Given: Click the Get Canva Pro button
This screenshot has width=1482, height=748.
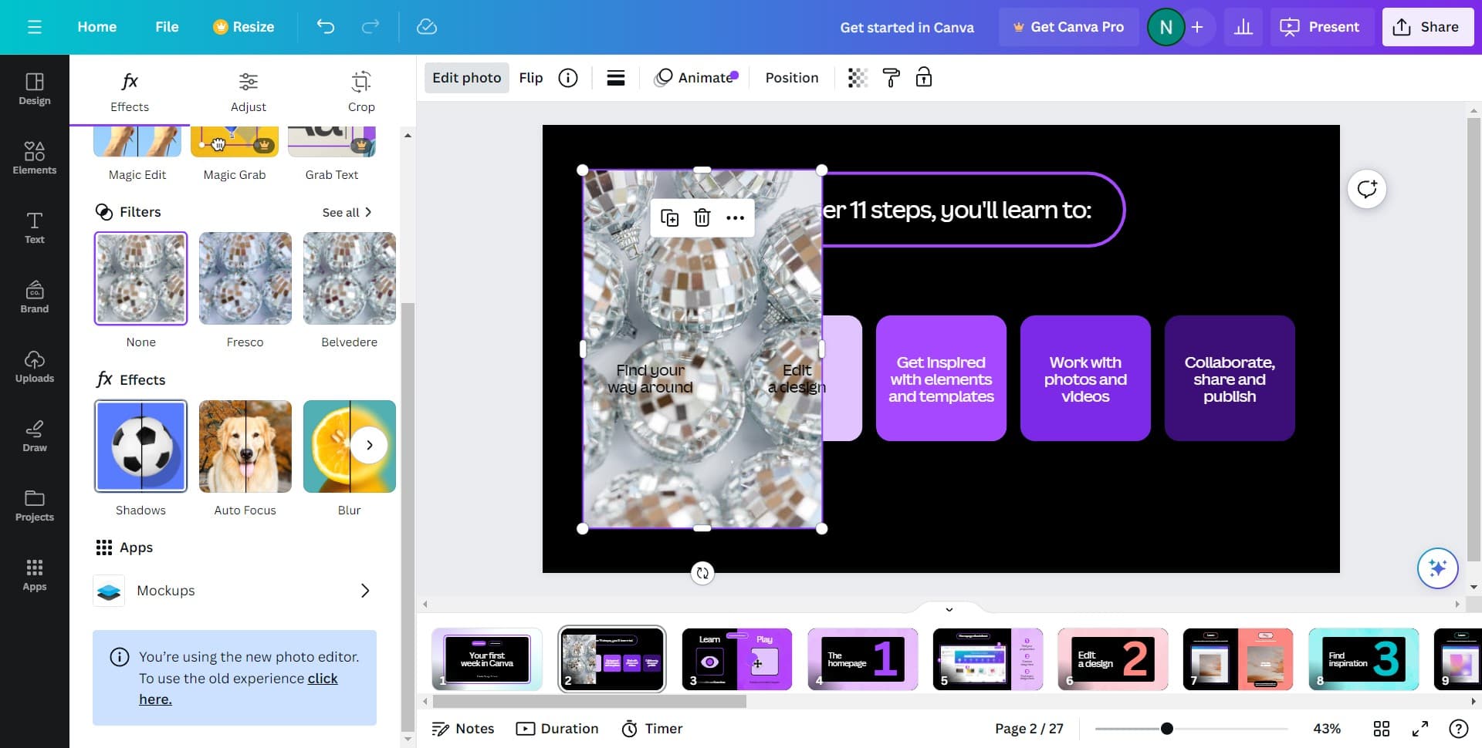Looking at the screenshot, I should 1069,26.
